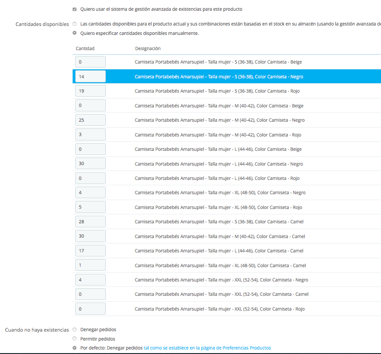Open the Preferencias Productos page link
The height and width of the screenshot is (354, 381).
pos(207,348)
